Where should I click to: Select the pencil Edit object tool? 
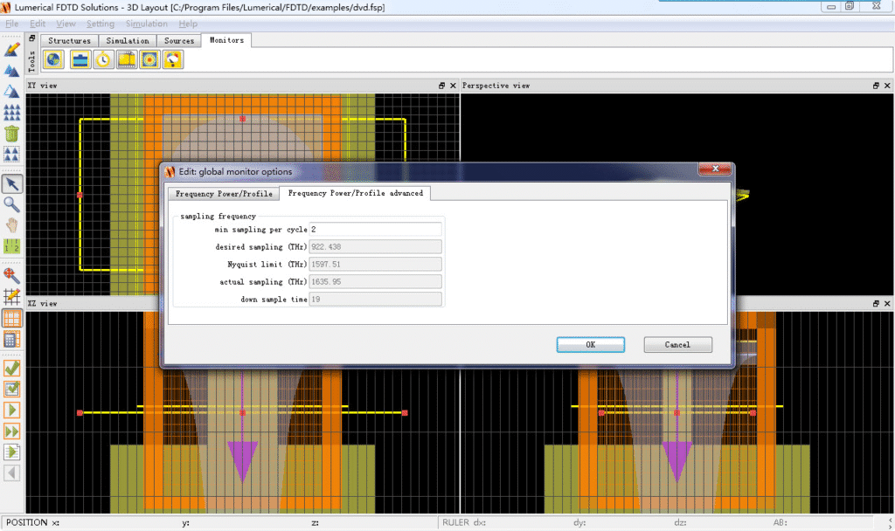12,49
